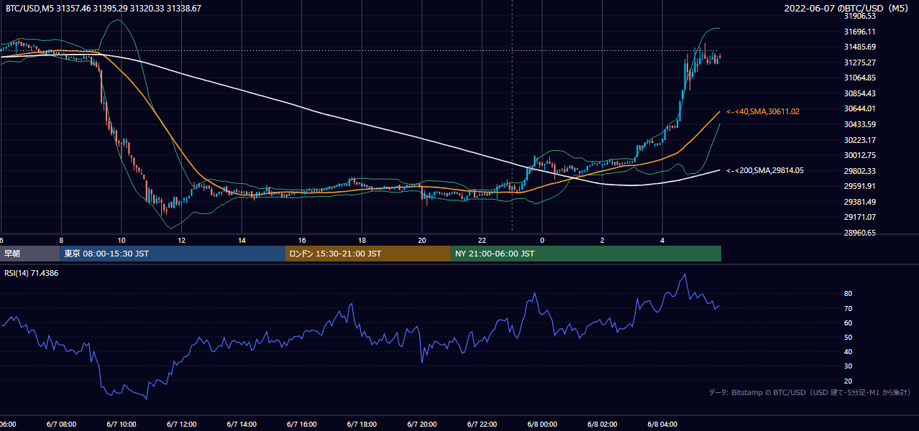Select the NY 21:00-06:00 JST session bar
The height and width of the screenshot is (431, 919).
pyautogui.click(x=586, y=254)
